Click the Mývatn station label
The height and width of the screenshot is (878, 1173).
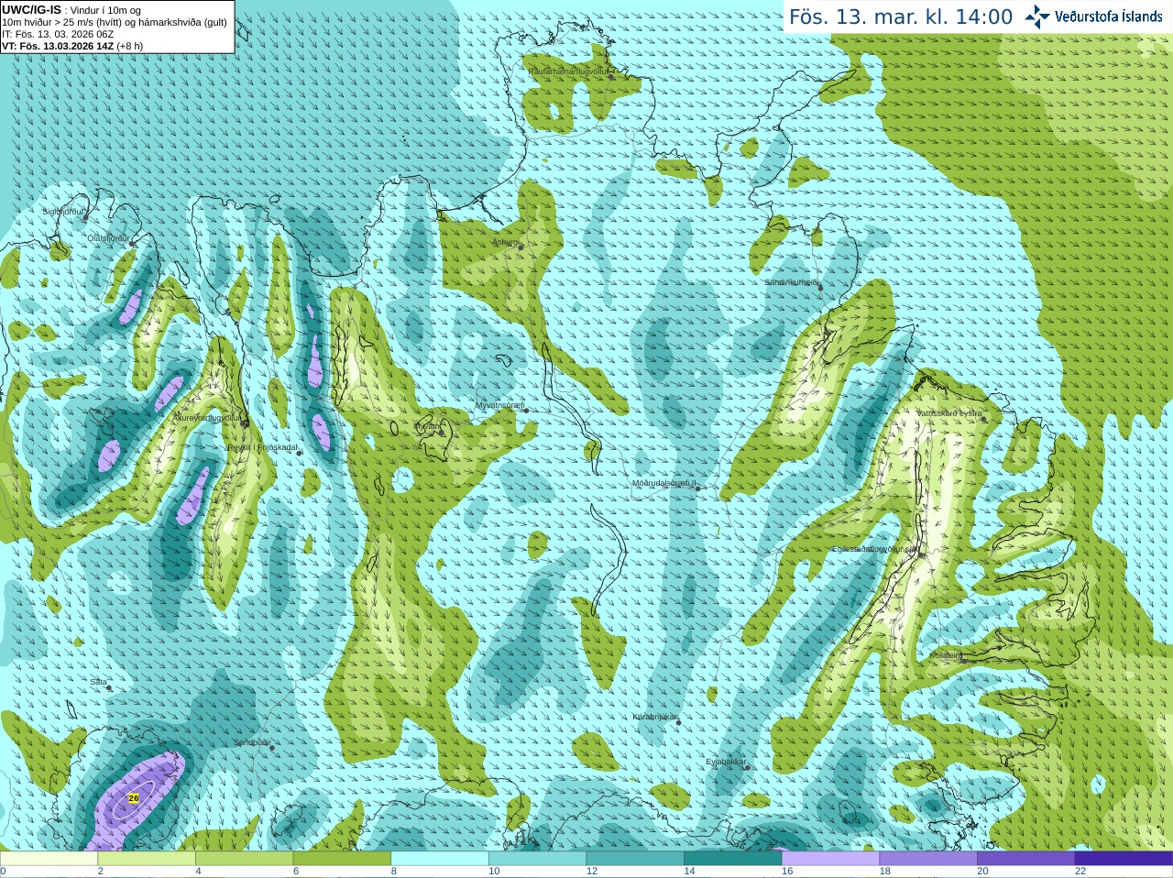(x=426, y=426)
